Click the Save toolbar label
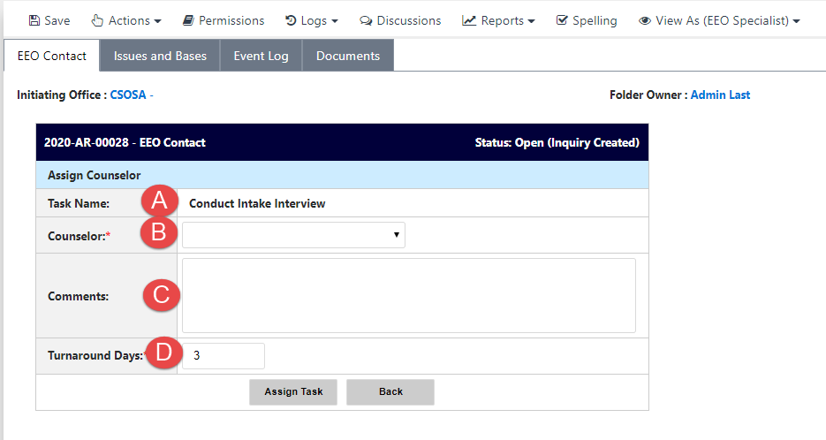This screenshot has height=440, width=826. tap(57, 20)
